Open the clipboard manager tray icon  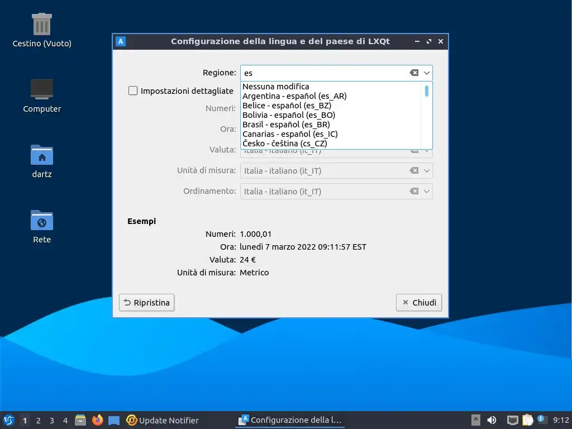click(x=527, y=420)
